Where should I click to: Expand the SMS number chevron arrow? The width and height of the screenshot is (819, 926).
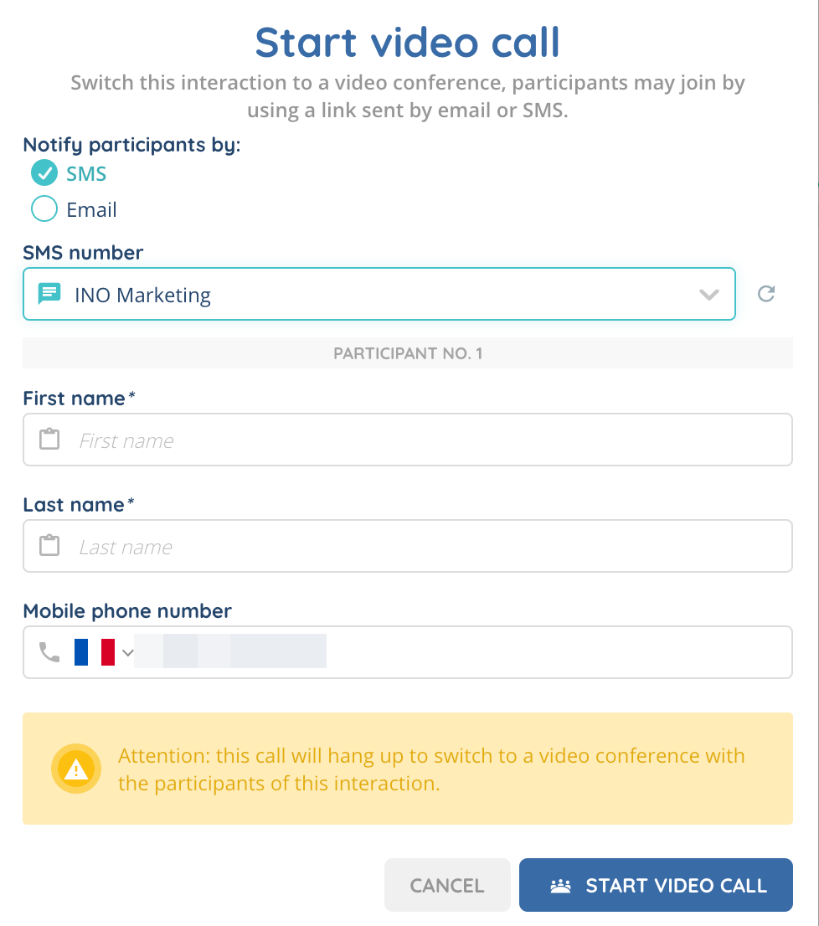708,295
